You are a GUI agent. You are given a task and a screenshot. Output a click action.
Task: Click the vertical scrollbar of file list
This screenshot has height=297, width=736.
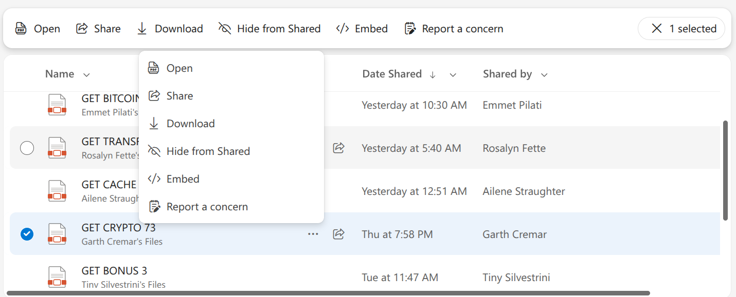(x=725, y=170)
